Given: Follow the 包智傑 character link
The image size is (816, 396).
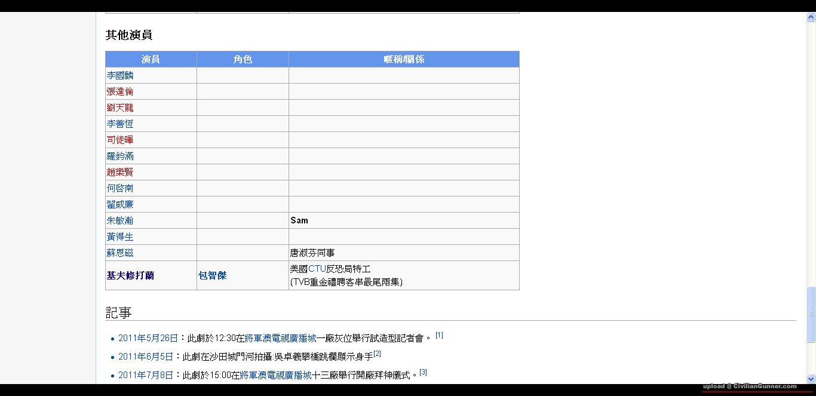Looking at the screenshot, I should coord(212,275).
